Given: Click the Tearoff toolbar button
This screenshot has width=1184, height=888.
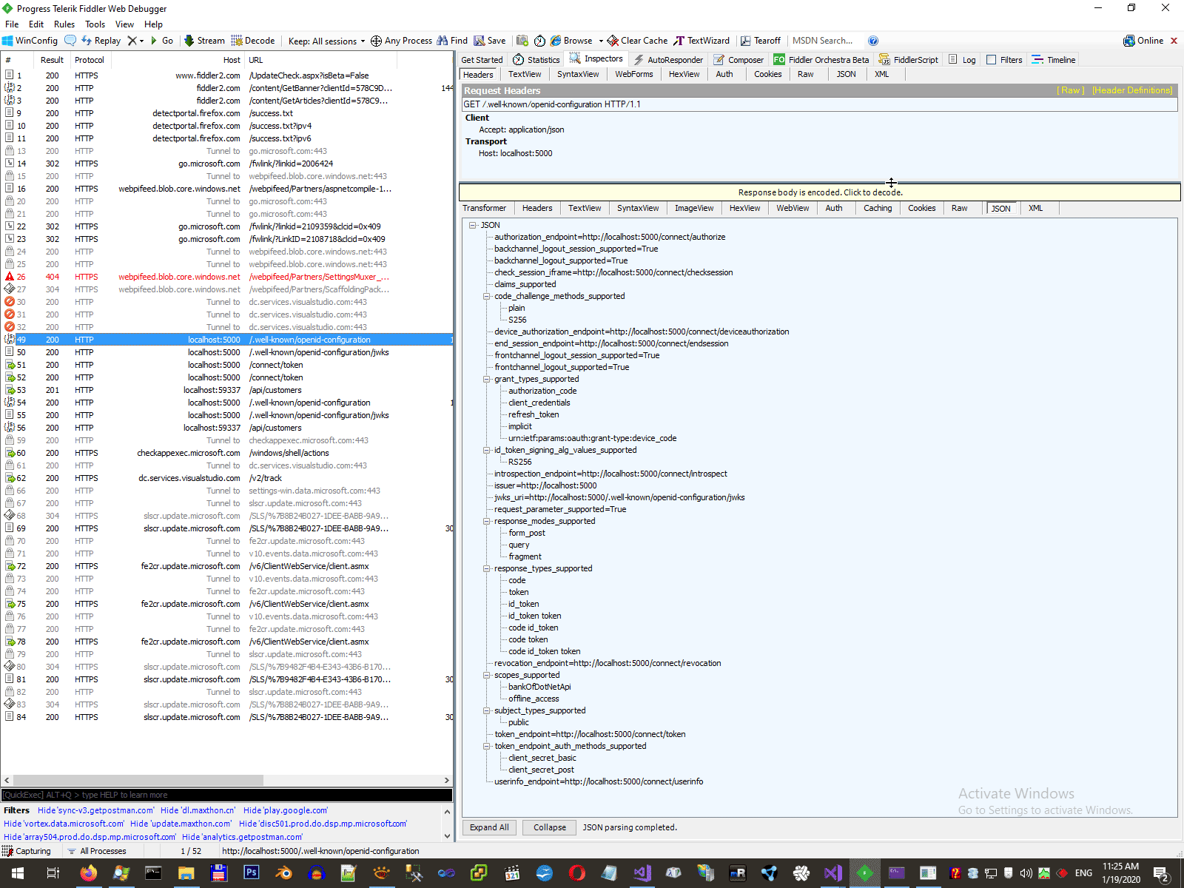Looking at the screenshot, I should tap(761, 41).
